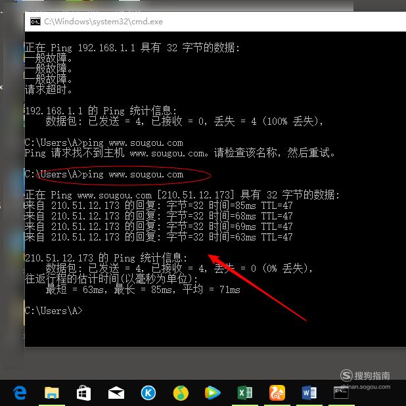This screenshot has width=406, height=406.
Task: Click the line '正在 Ping www.sougou.com [210.51.12.173]'
Action: click(182, 194)
